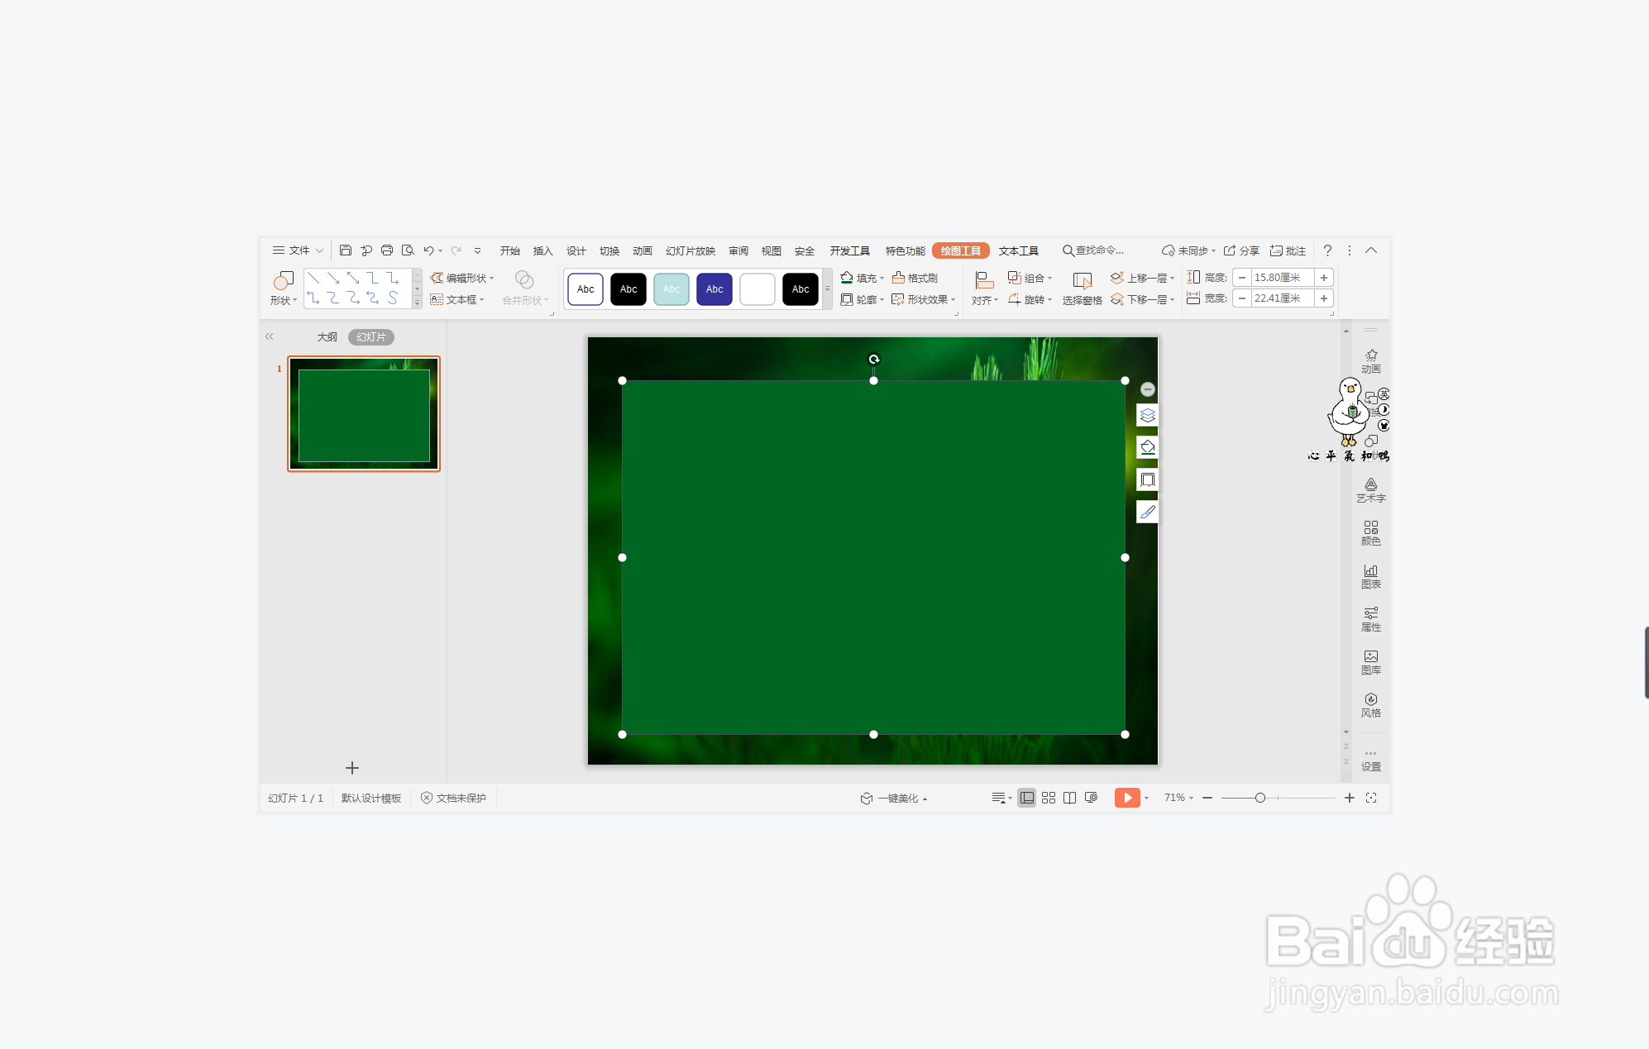The image size is (1649, 1049).
Task: Click the help question mark icon
Action: click(x=1327, y=250)
